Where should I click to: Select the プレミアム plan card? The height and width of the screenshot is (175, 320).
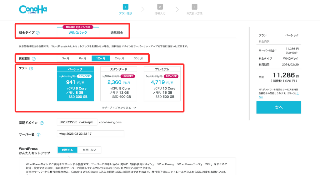pos(162,84)
